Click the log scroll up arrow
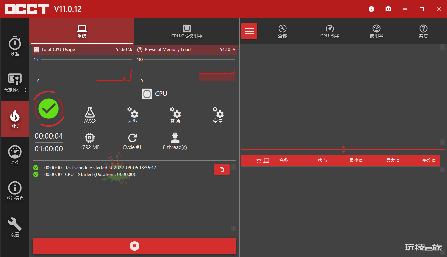The image size is (447, 257). (233, 167)
